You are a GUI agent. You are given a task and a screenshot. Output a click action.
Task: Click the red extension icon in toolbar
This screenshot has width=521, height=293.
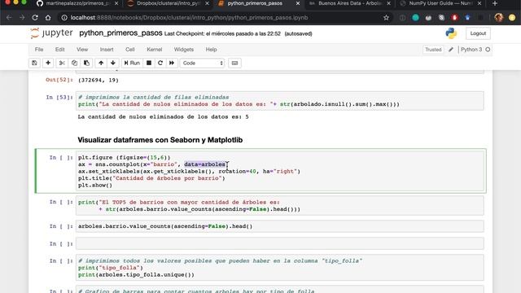coord(454,18)
